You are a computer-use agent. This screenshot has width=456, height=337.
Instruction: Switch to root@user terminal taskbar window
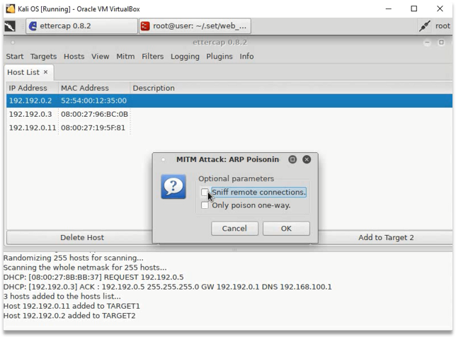point(195,26)
